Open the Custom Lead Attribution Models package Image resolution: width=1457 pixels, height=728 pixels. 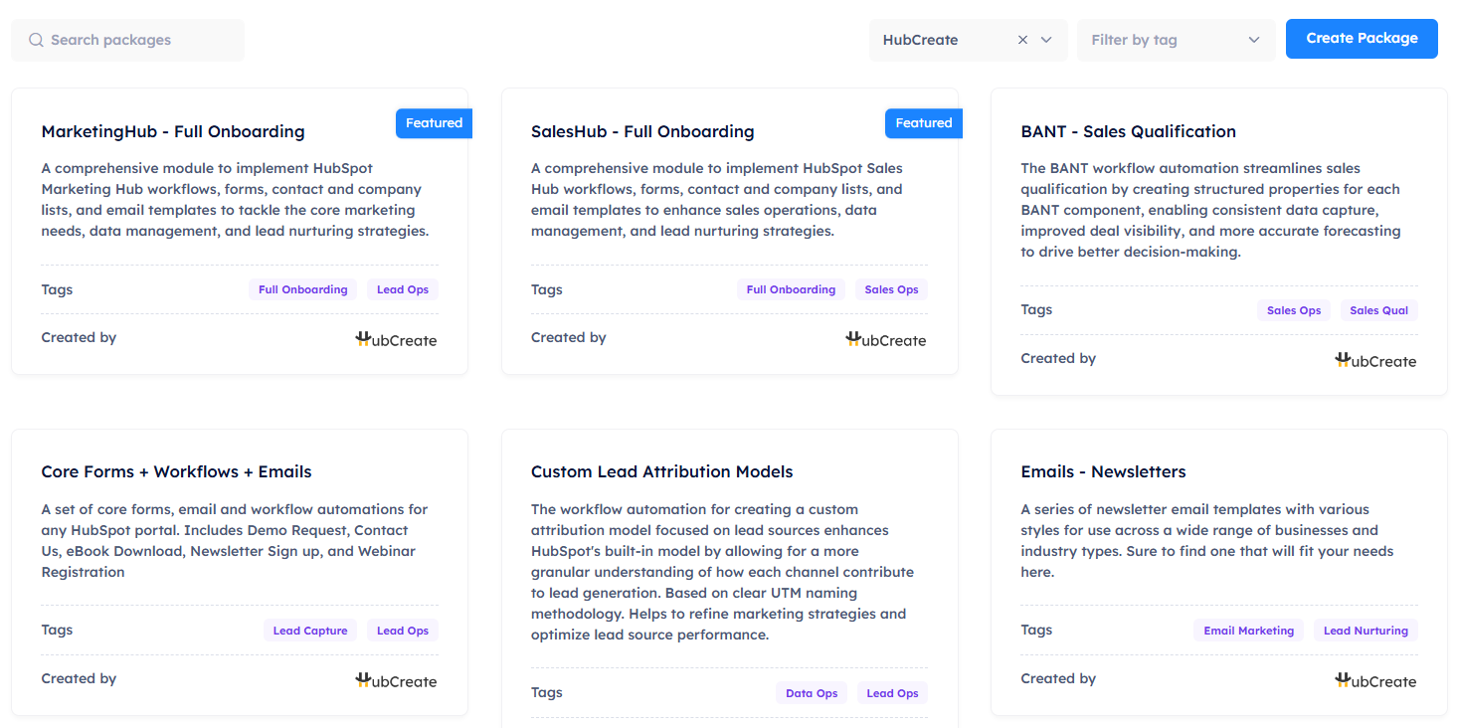[661, 471]
